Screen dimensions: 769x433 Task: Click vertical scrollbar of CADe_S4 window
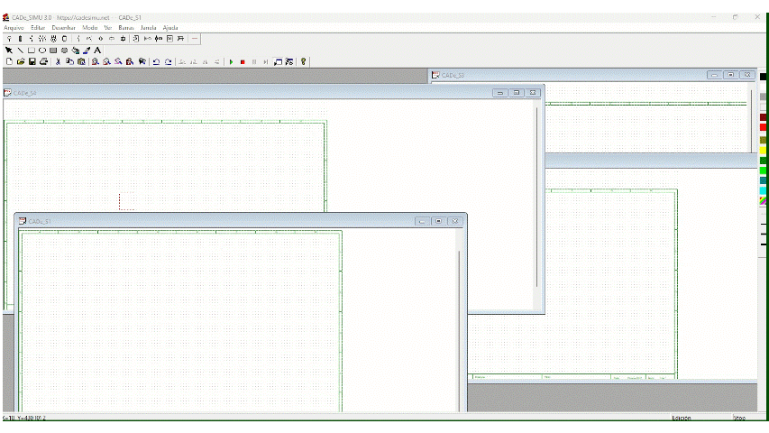coord(537,198)
